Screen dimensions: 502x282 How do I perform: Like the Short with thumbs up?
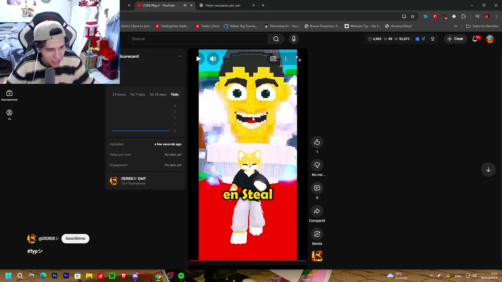pos(317,142)
